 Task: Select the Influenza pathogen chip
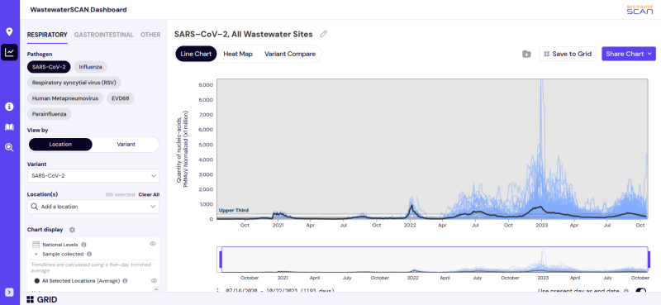click(x=90, y=67)
